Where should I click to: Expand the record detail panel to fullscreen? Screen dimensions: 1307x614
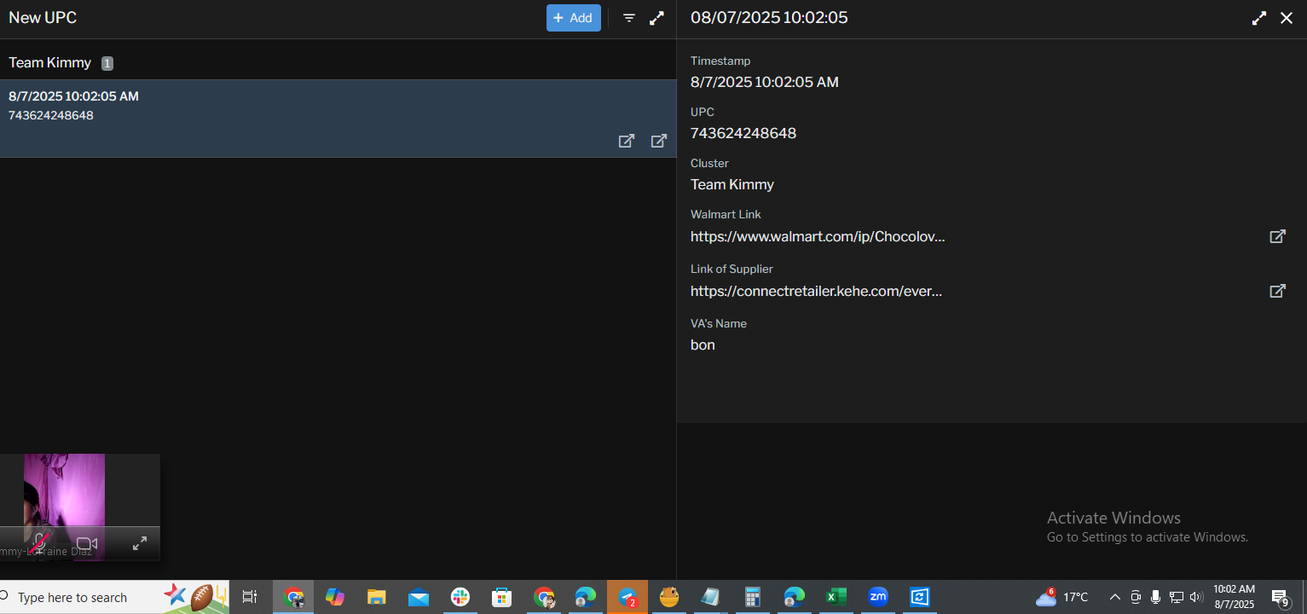[x=1258, y=18]
